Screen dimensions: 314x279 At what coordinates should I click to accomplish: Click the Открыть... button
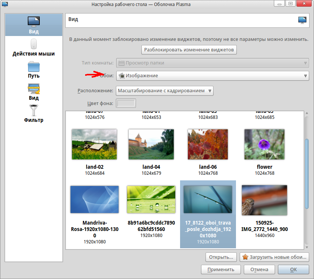pyautogui.click(x=221, y=257)
